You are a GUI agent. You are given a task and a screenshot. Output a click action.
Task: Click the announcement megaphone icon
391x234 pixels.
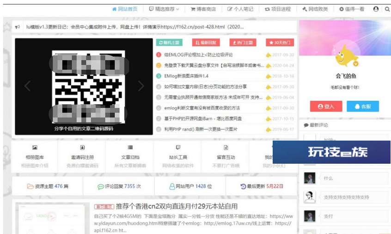click(x=18, y=27)
